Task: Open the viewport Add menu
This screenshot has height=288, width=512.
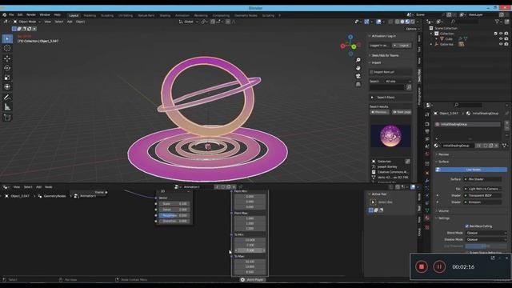Action: point(70,22)
